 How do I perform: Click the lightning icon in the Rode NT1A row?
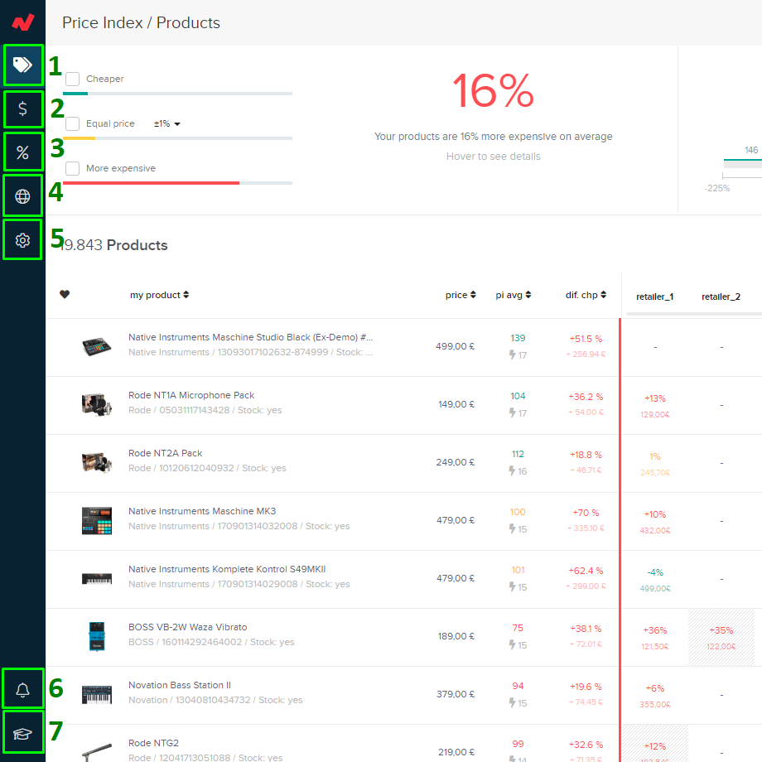tap(512, 412)
